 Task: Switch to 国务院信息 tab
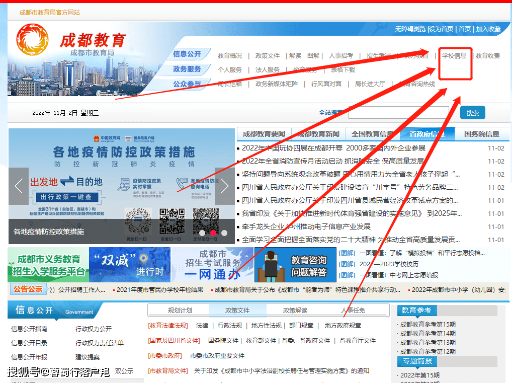(x=482, y=134)
